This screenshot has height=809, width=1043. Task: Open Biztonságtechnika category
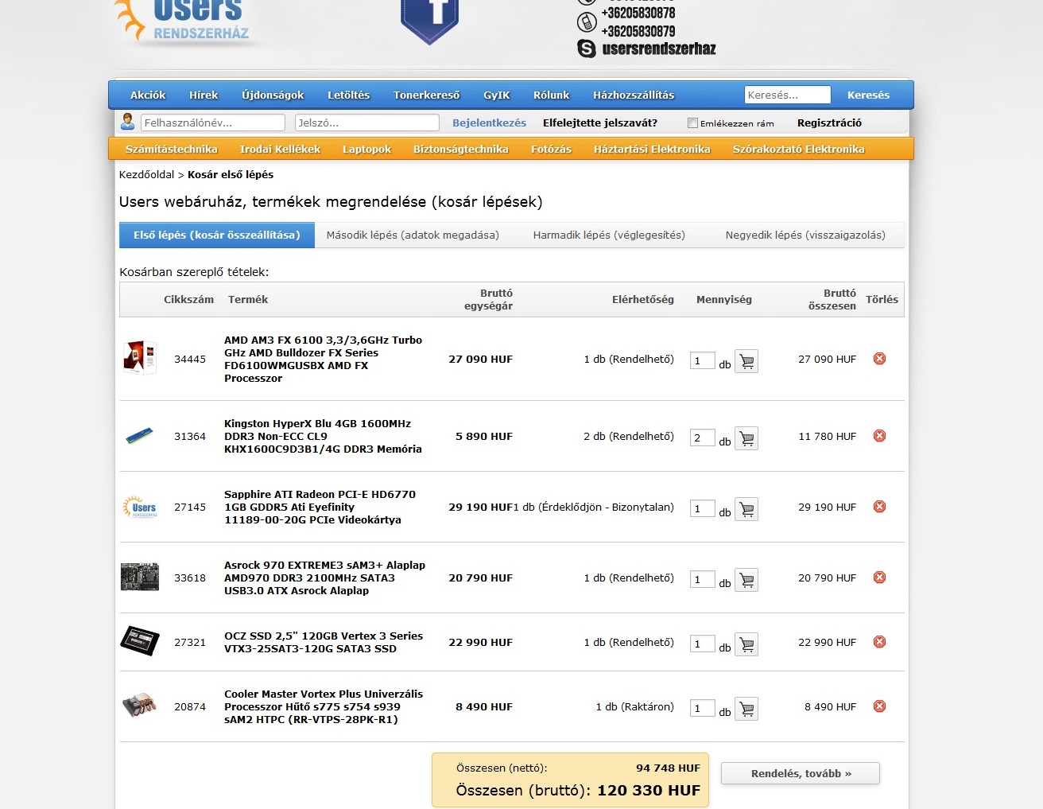coord(461,149)
